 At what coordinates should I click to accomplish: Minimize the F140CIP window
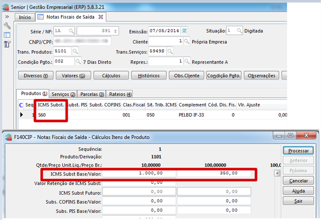(x=279, y=135)
